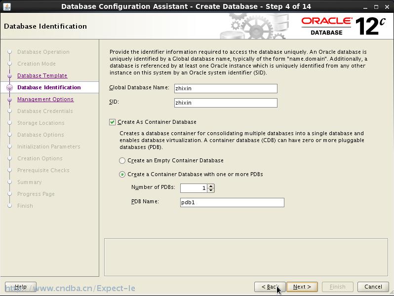The image size is (394, 296).
Task: Click the message area below the form
Action: (246, 257)
